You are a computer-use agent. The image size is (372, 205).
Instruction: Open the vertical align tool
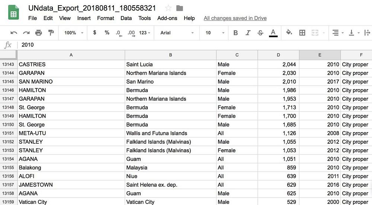coord(352,33)
